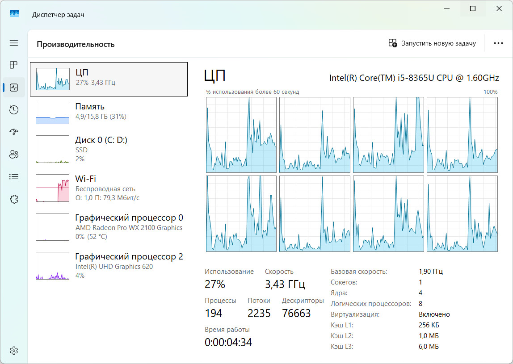Open the Services page puzzle icon
513x364 pixels.
point(14,199)
